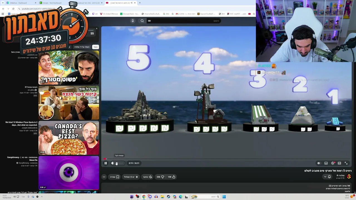Close the Trilathon Dashboard tab
This screenshot has height=200, width=356.
point(36,3)
